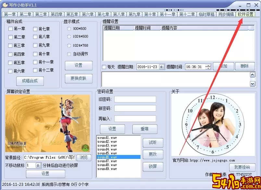Click the 重填 reset button
The width and height of the screenshot is (261, 190).
tap(145, 129)
